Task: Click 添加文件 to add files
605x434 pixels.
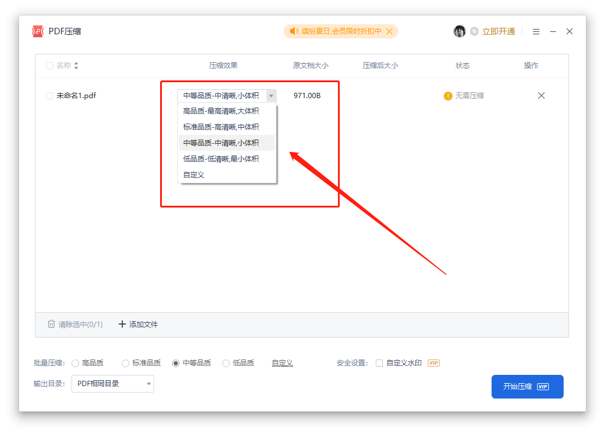Action: coord(138,325)
